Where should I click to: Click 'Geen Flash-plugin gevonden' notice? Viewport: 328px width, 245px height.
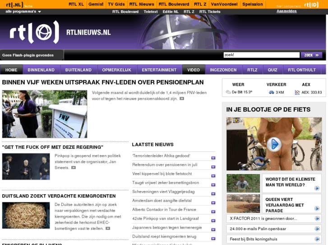[x=28, y=55]
